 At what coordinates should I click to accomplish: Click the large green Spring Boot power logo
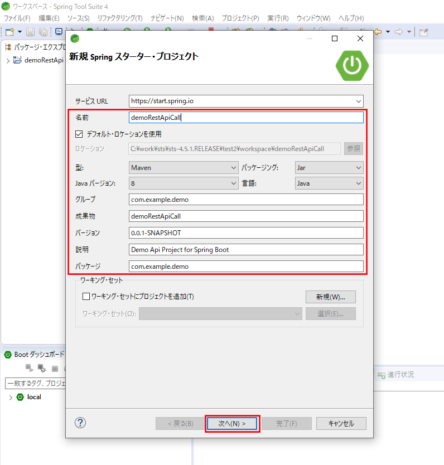tap(352, 66)
